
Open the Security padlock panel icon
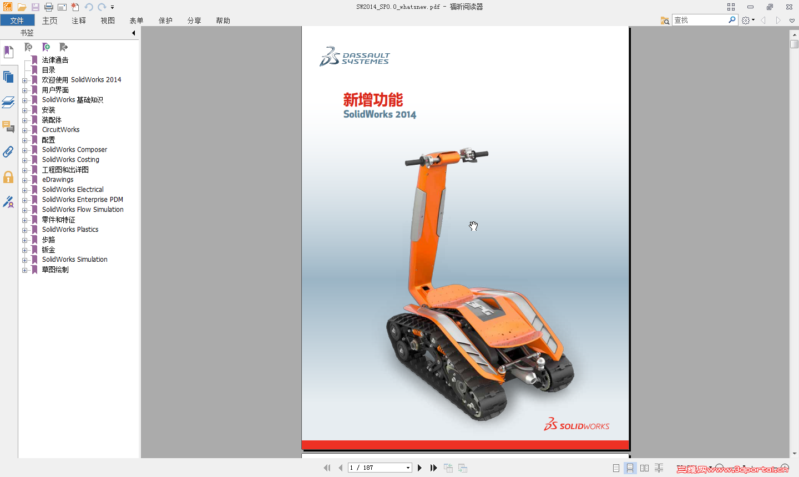pos(8,177)
